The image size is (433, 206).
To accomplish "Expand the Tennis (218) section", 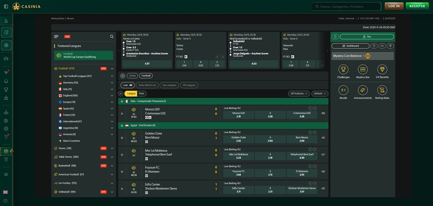I will [x=112, y=148].
